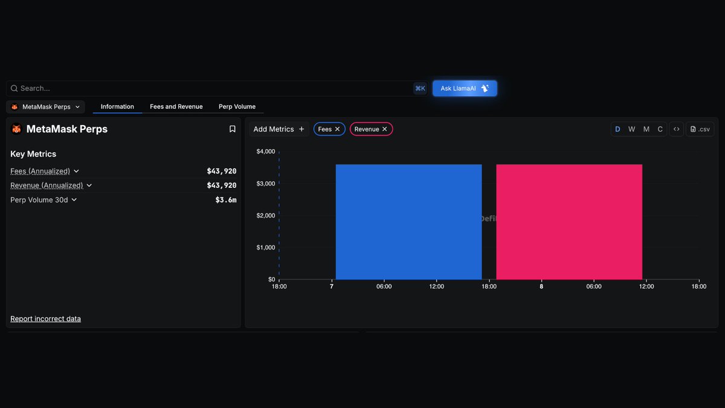Click the MetaMask Perps title text
725x408 pixels.
67,129
